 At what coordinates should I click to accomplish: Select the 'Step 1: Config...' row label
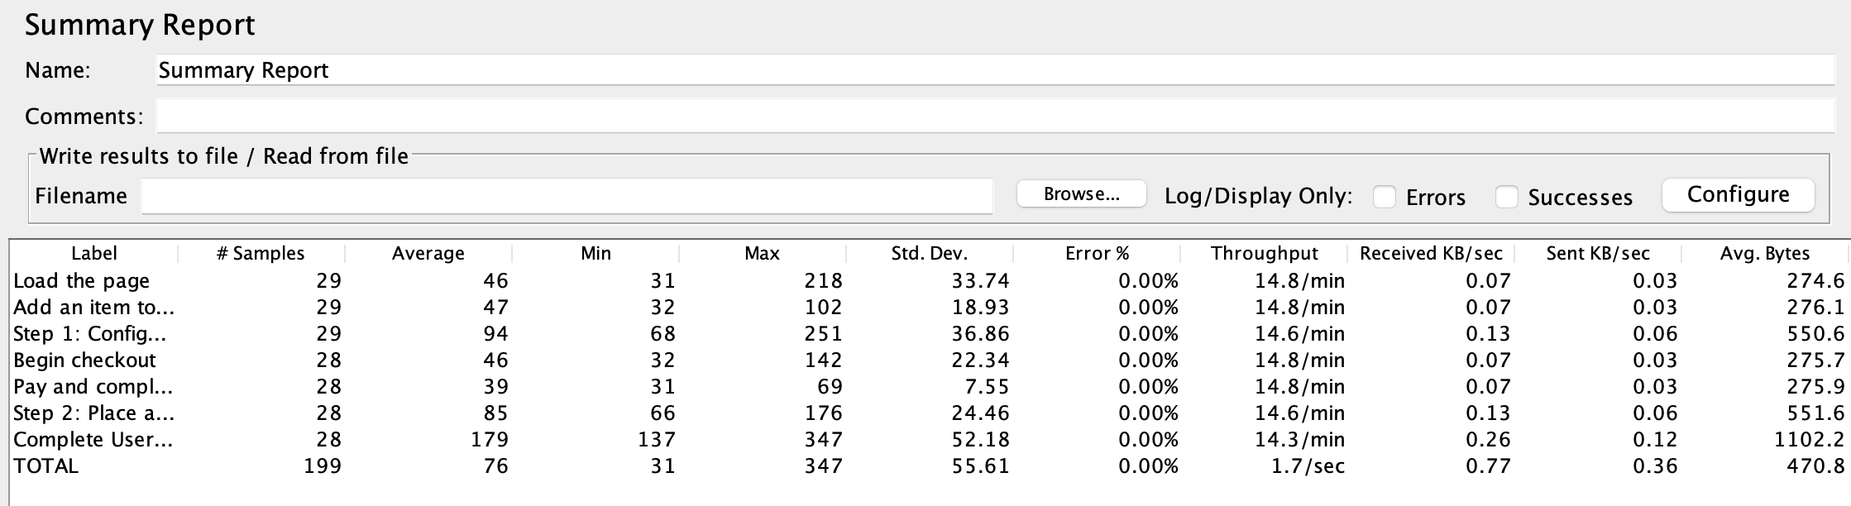click(x=90, y=334)
